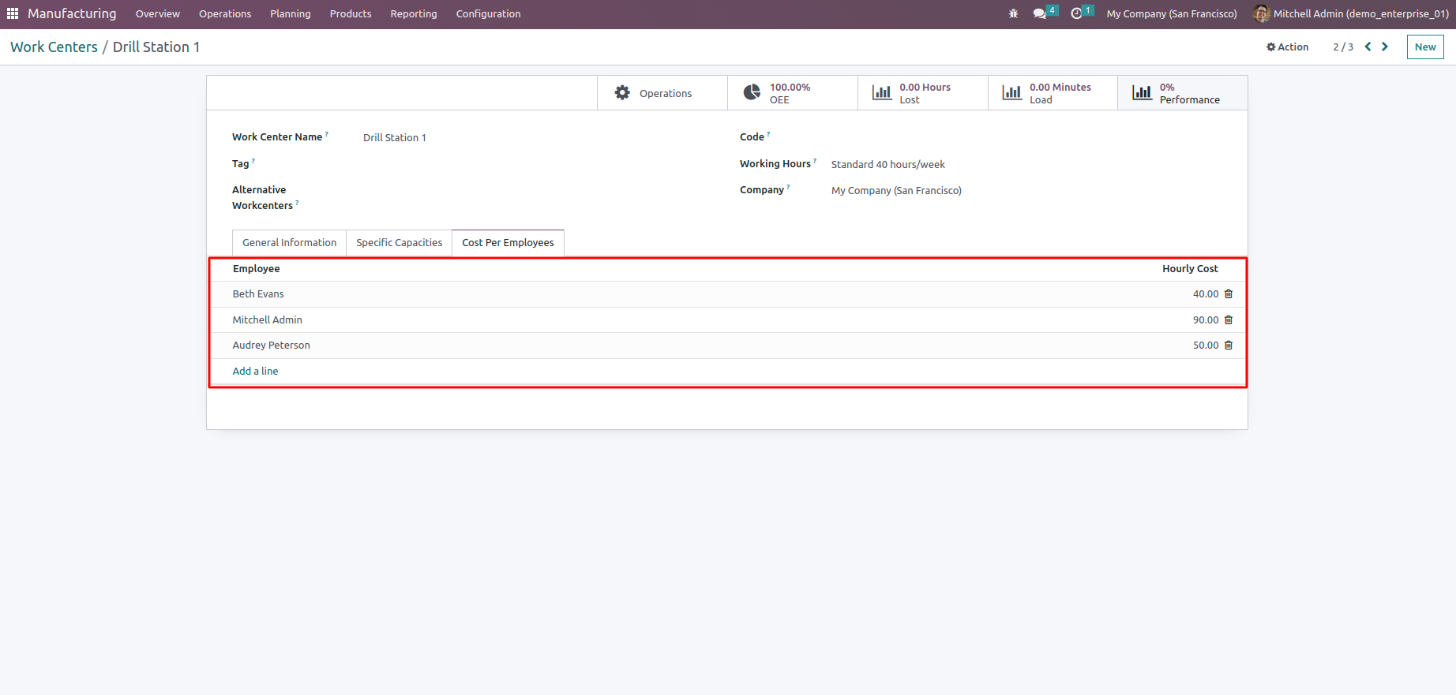Select the Cost Per Employees tab
Image resolution: width=1456 pixels, height=695 pixels.
click(x=508, y=242)
